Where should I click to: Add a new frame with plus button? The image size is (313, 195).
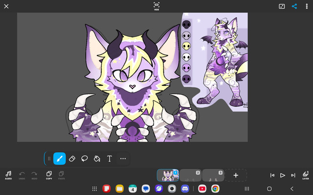[236, 175]
